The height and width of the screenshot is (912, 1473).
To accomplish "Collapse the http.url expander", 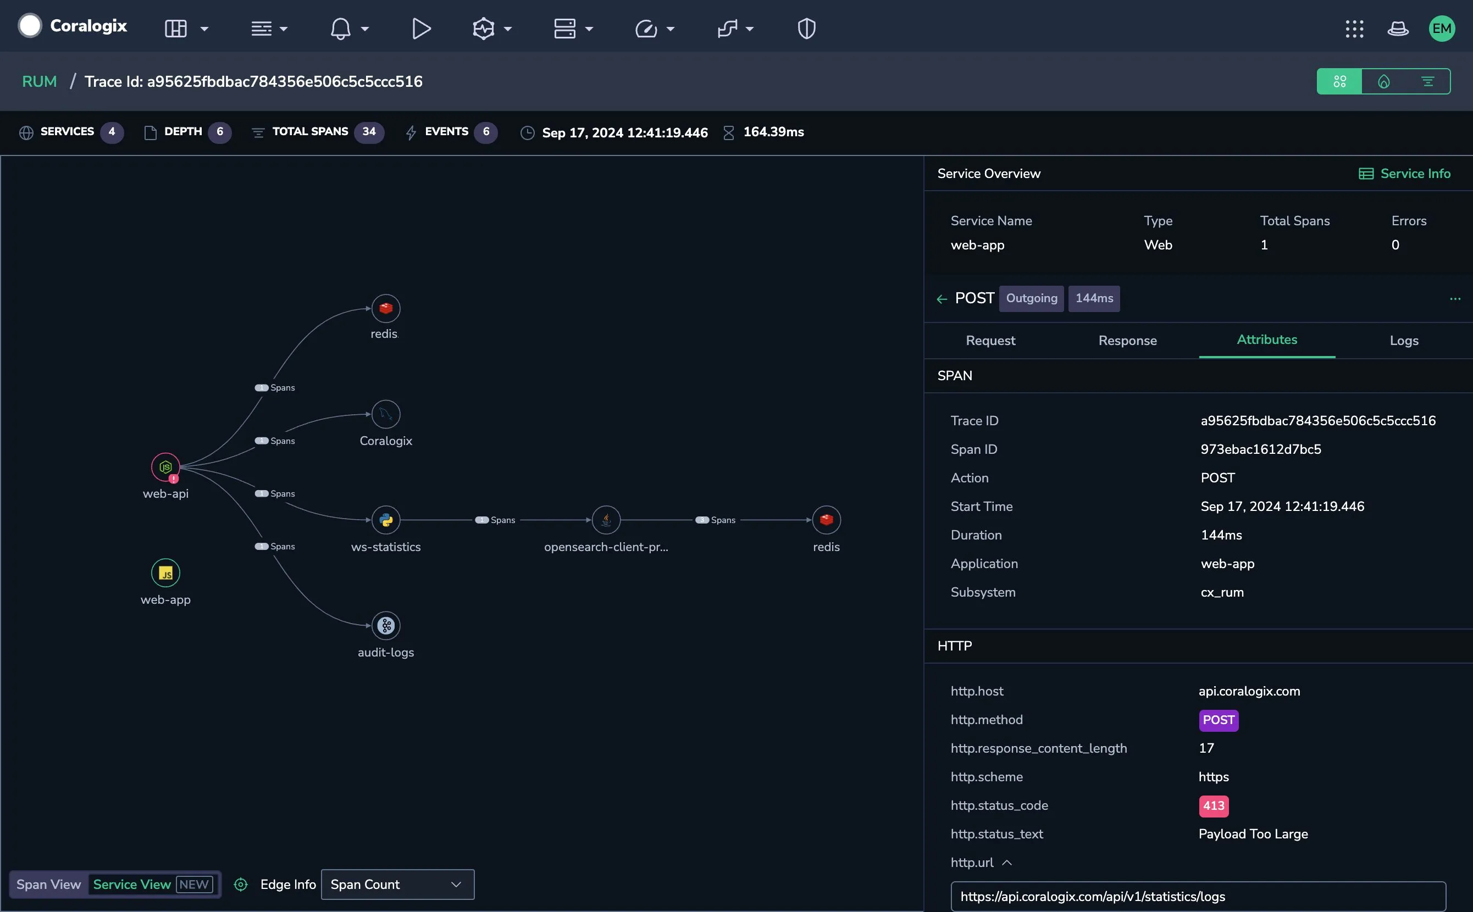I will click(x=1006, y=863).
